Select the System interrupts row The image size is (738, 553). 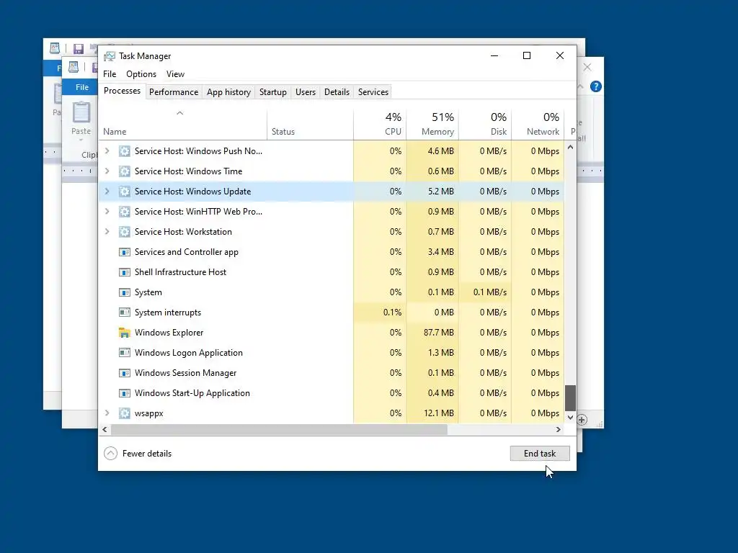pos(332,313)
